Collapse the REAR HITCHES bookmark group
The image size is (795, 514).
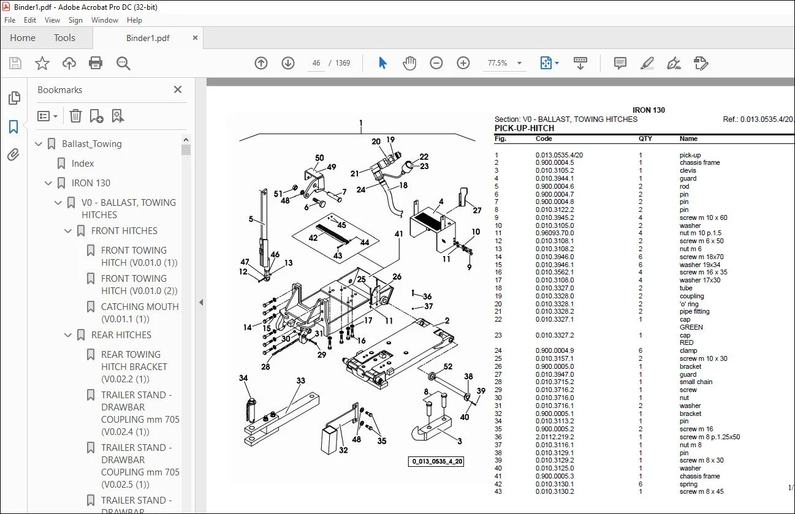(x=69, y=335)
